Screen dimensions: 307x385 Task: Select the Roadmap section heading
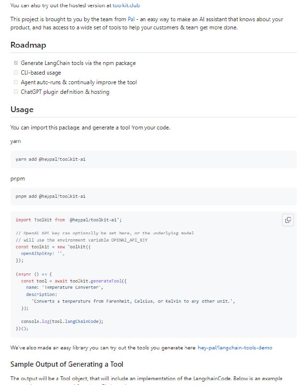tap(27, 45)
